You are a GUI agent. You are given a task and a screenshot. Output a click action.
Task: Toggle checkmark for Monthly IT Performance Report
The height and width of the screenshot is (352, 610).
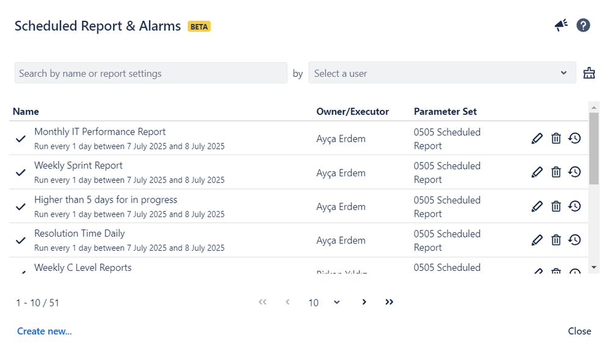tap(20, 138)
